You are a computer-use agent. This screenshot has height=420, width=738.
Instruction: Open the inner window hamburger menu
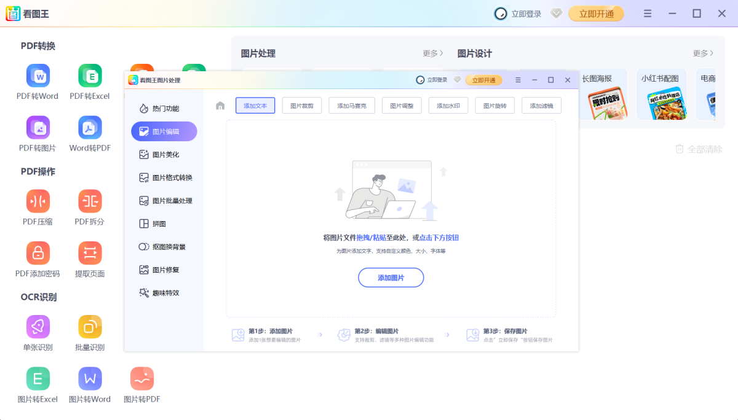tap(518, 80)
